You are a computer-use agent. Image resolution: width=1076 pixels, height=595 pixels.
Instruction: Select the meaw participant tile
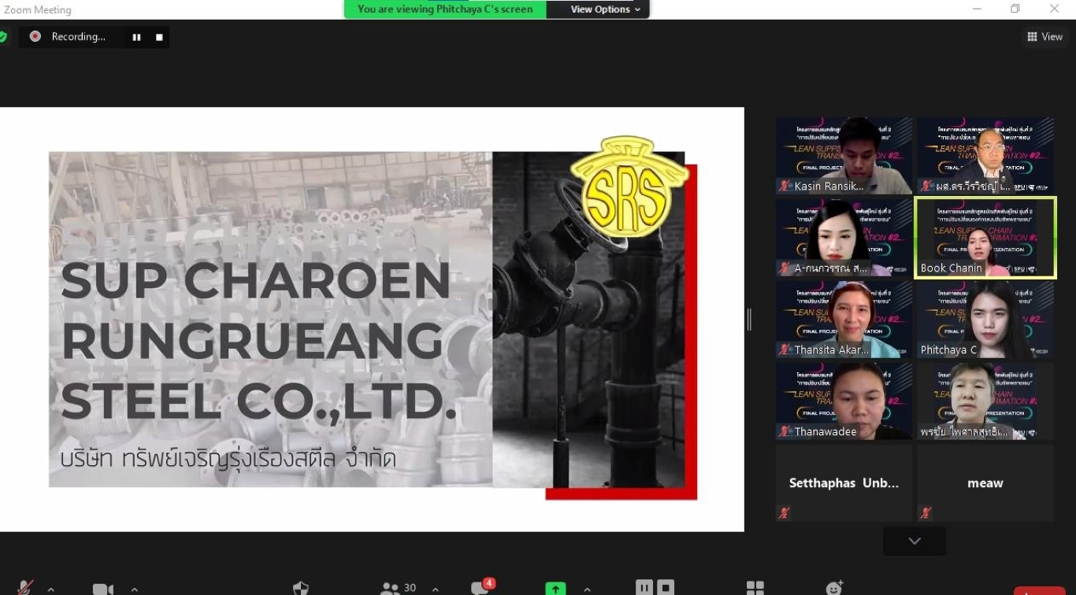(x=985, y=482)
